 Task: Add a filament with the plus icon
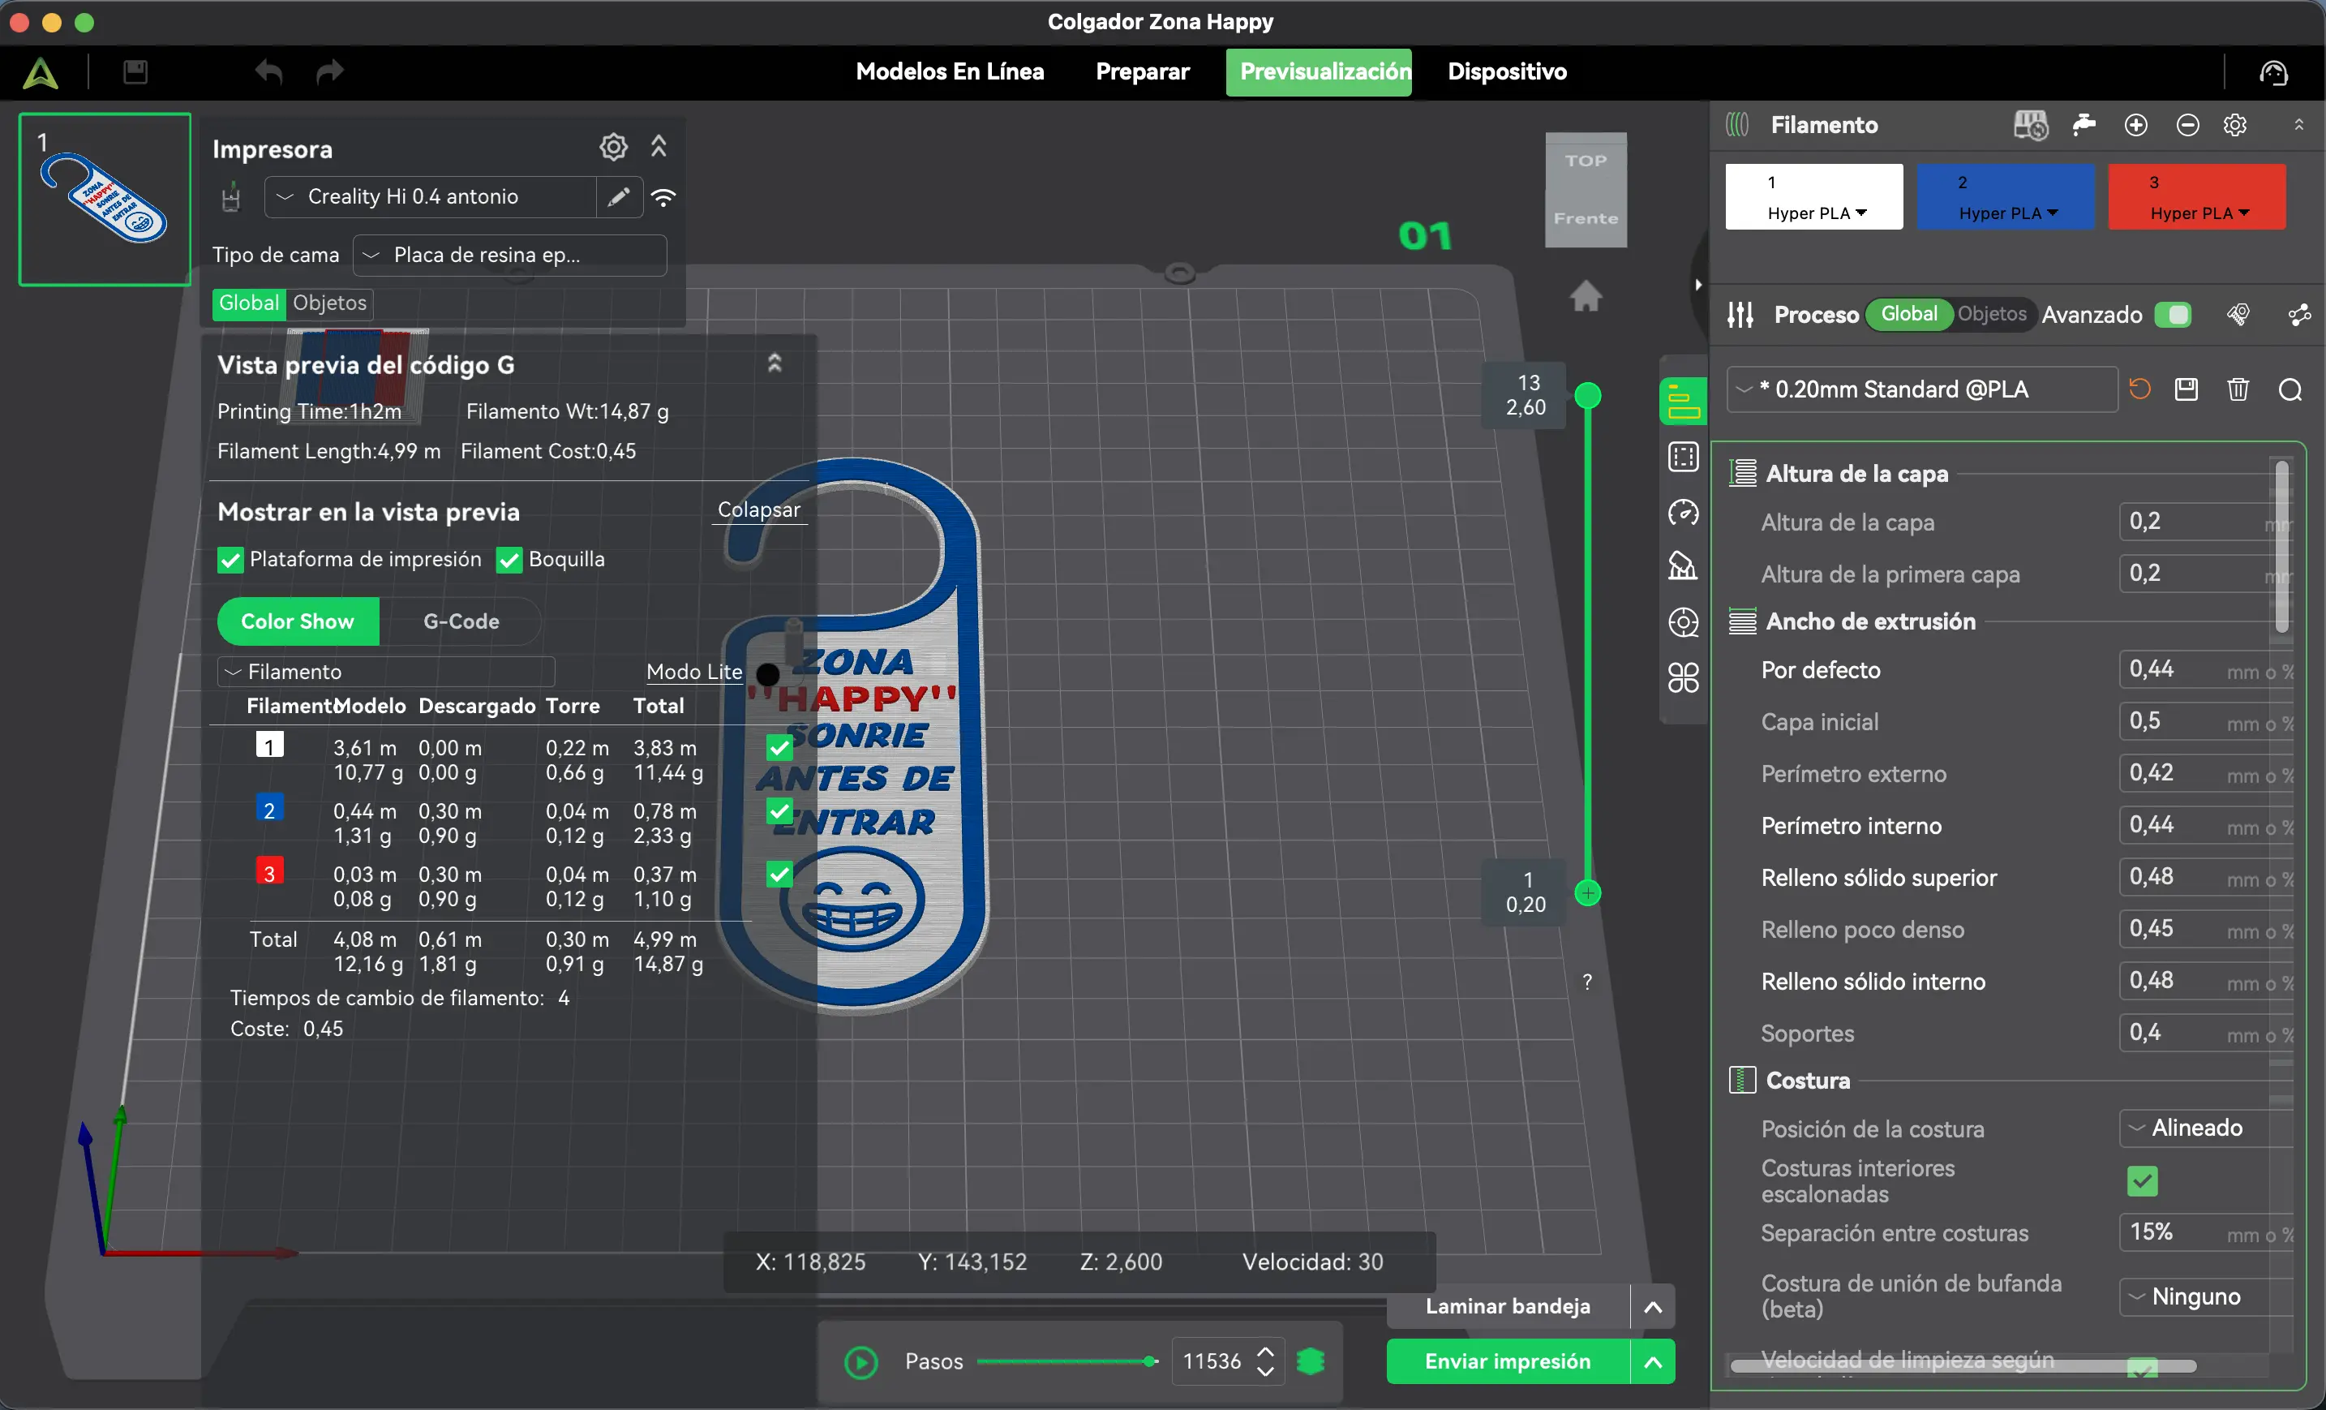(x=2135, y=125)
